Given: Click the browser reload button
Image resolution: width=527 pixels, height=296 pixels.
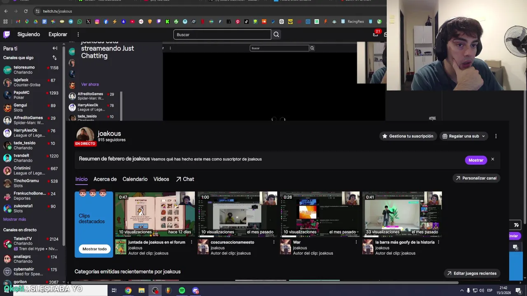Looking at the screenshot, I should pos(26,11).
